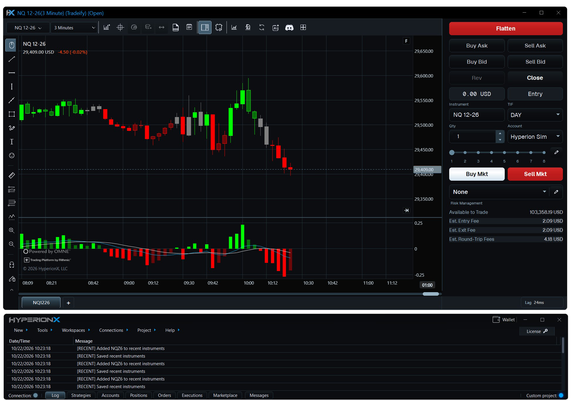Set quantity slider to position 4
This screenshot has width=572, height=401.
tap(491, 153)
